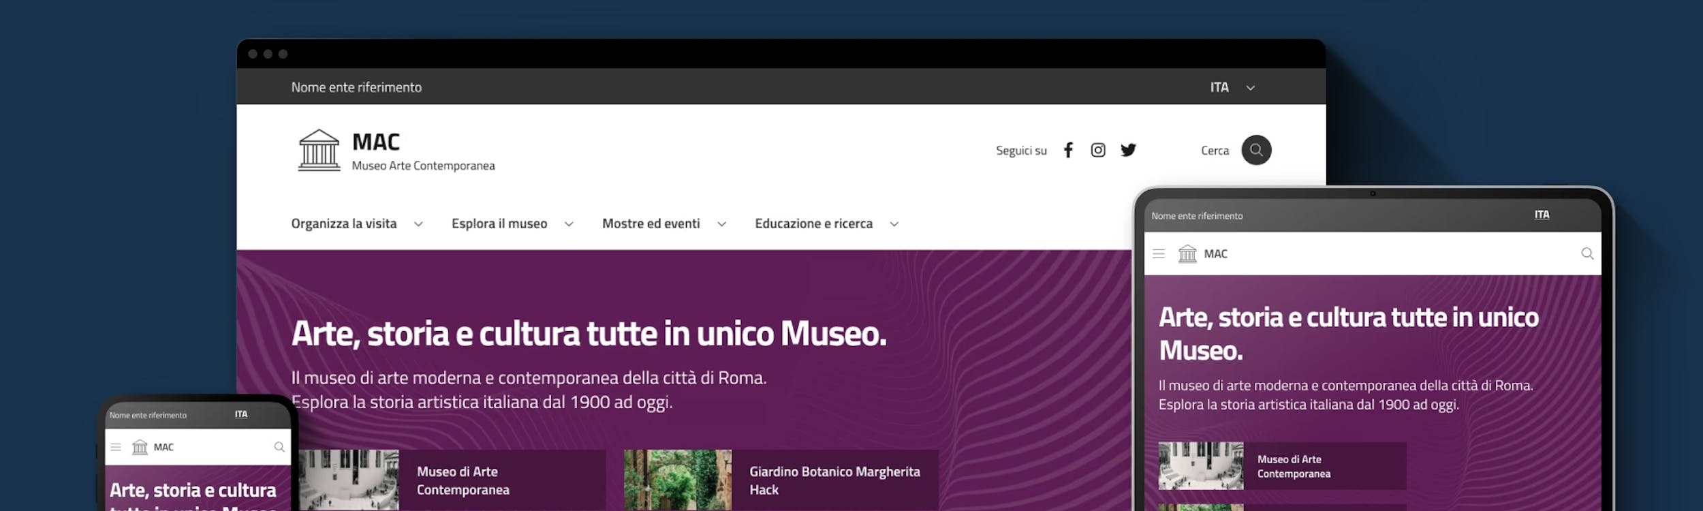Click the tablet hero headline Arte, storia e cultura
Viewport: 1703px width, 511px height.
1349,334
